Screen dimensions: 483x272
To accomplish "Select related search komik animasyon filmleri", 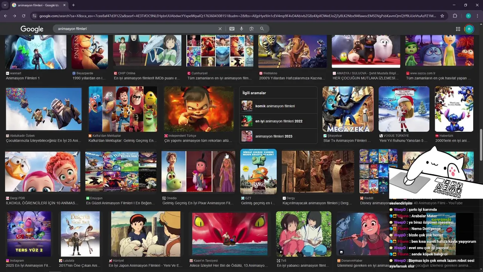I will point(278,106).
